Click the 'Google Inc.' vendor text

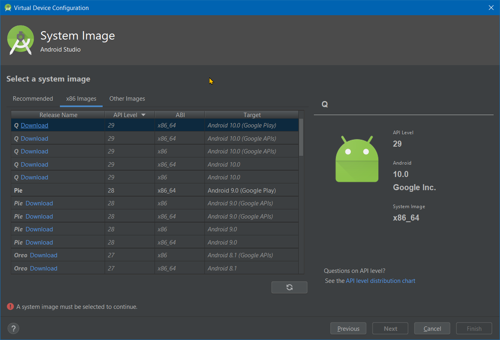click(415, 187)
